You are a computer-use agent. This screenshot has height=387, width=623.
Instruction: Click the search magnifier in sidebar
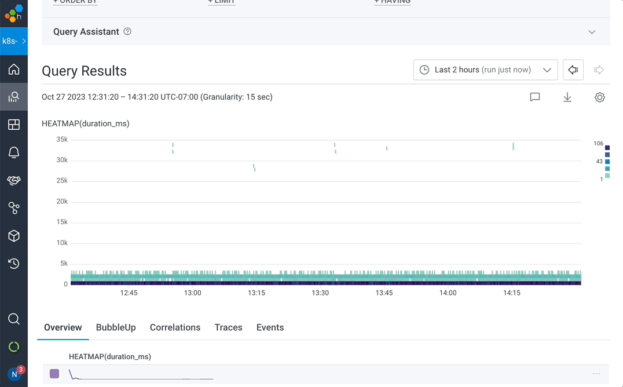[x=14, y=319]
